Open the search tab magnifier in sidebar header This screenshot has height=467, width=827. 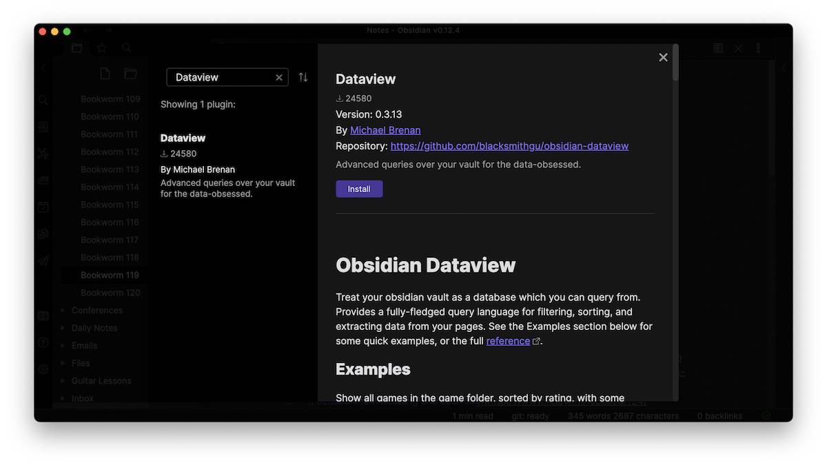pyautogui.click(x=127, y=48)
